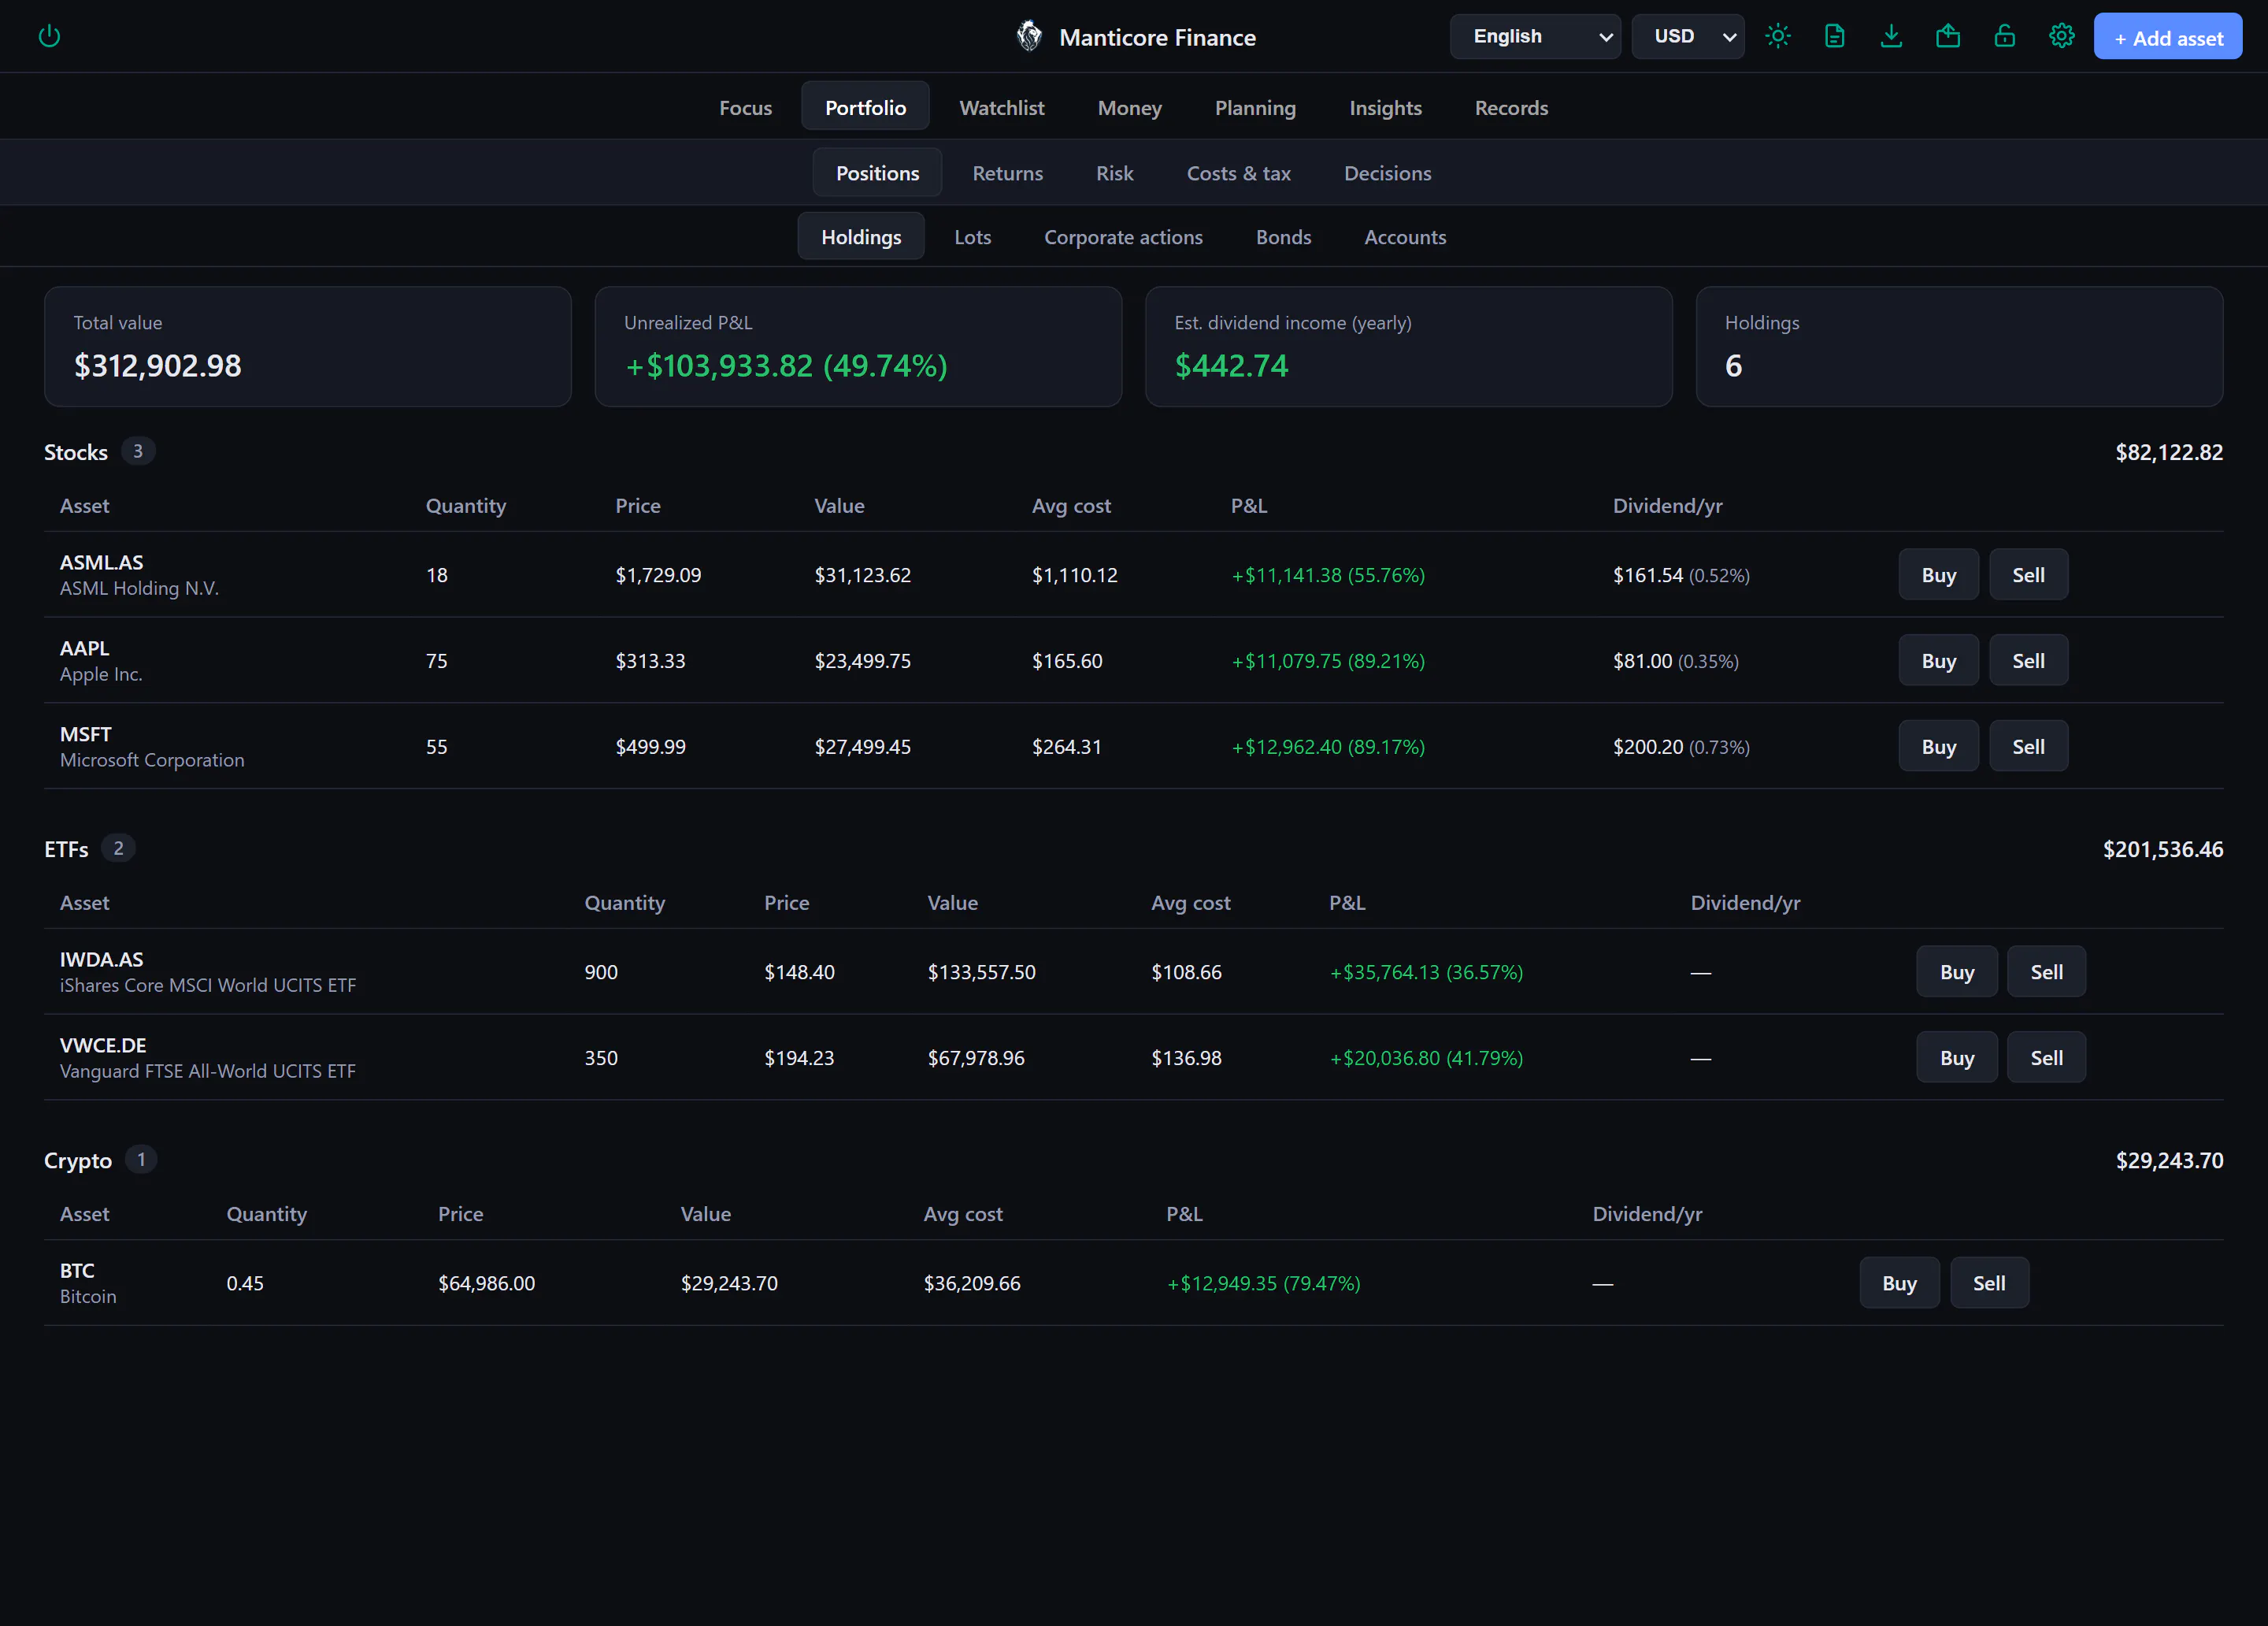Click the P&L column header in Stocks
The image size is (2268, 1626).
pyautogui.click(x=1248, y=505)
